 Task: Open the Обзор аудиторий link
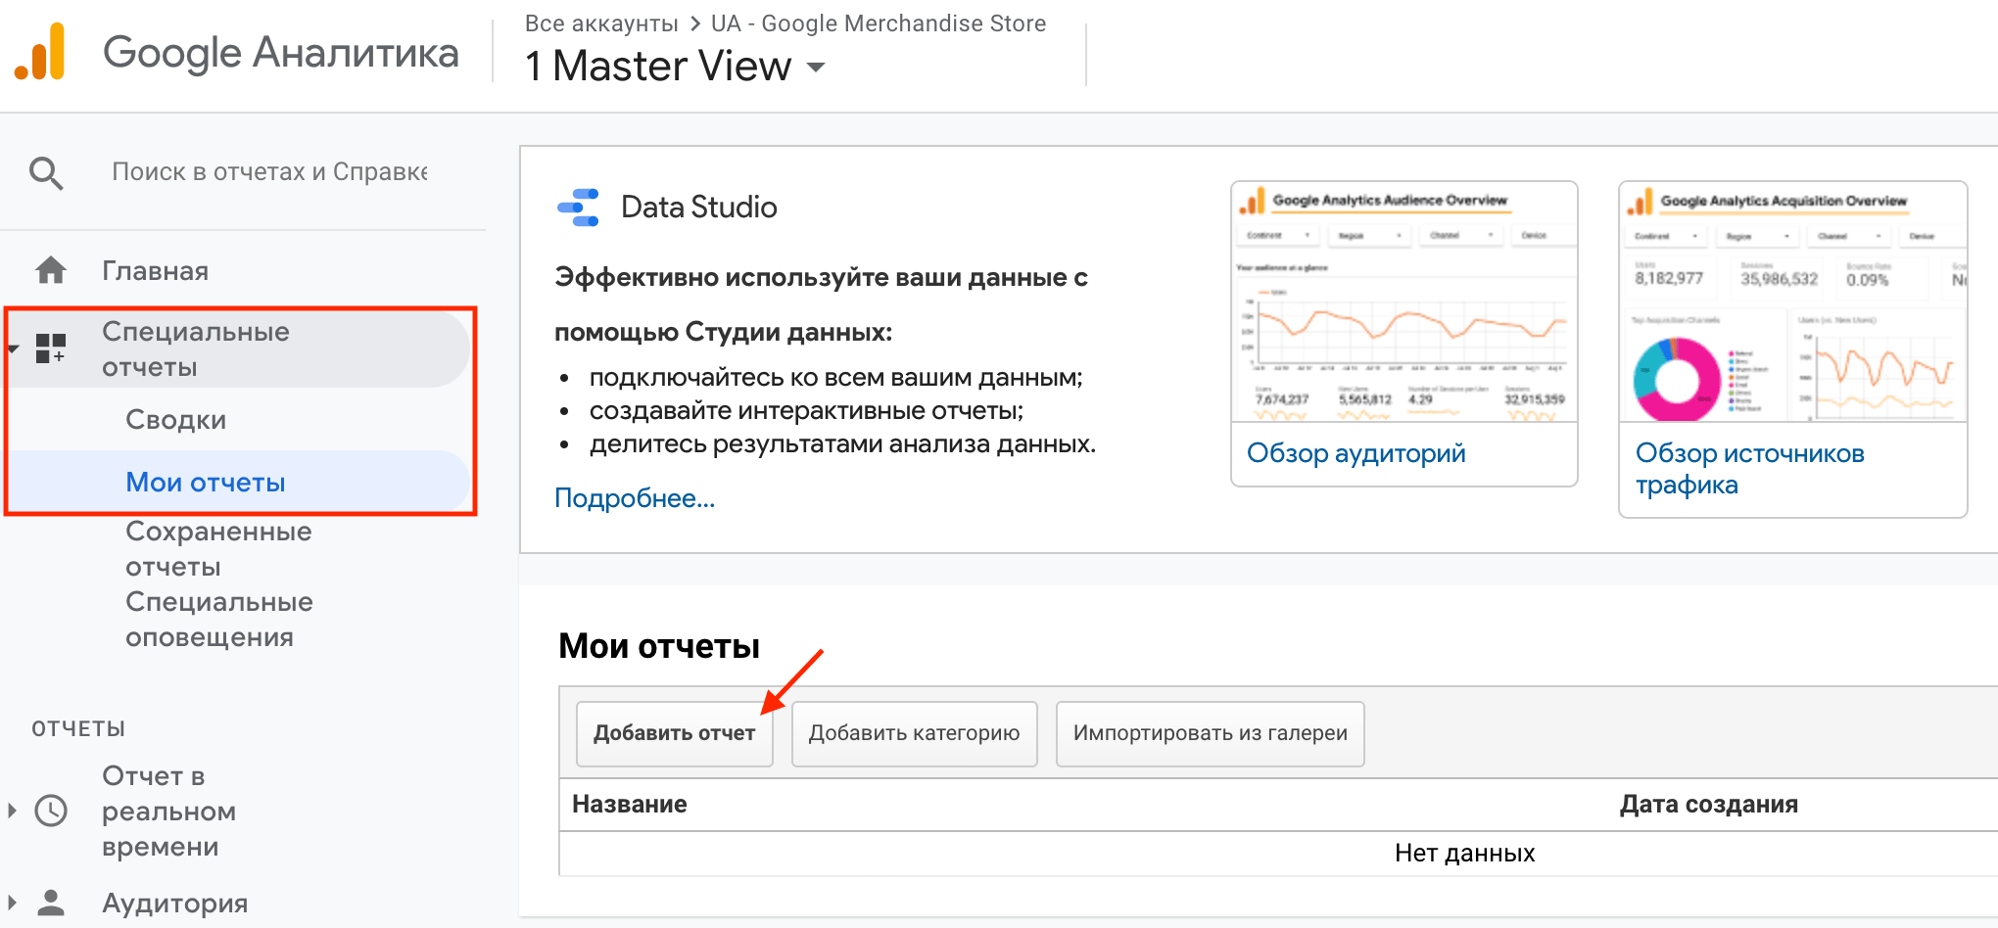pyautogui.click(x=1356, y=453)
